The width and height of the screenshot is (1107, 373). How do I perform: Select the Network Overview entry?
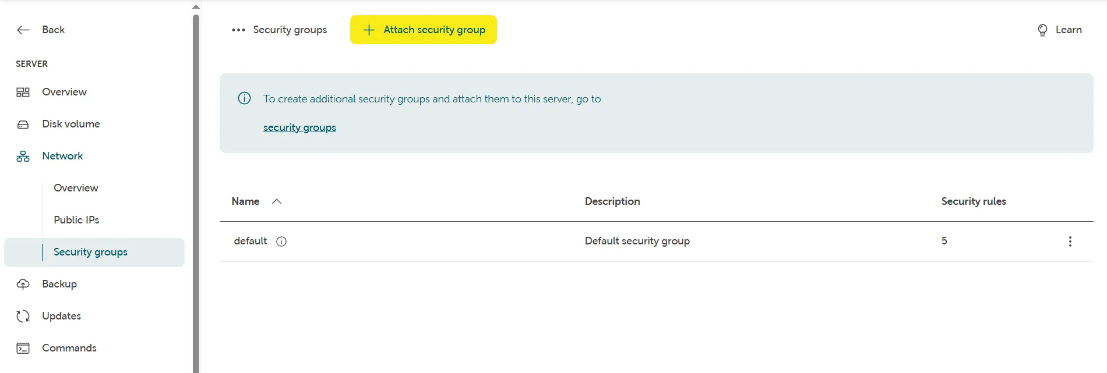pyautogui.click(x=76, y=187)
